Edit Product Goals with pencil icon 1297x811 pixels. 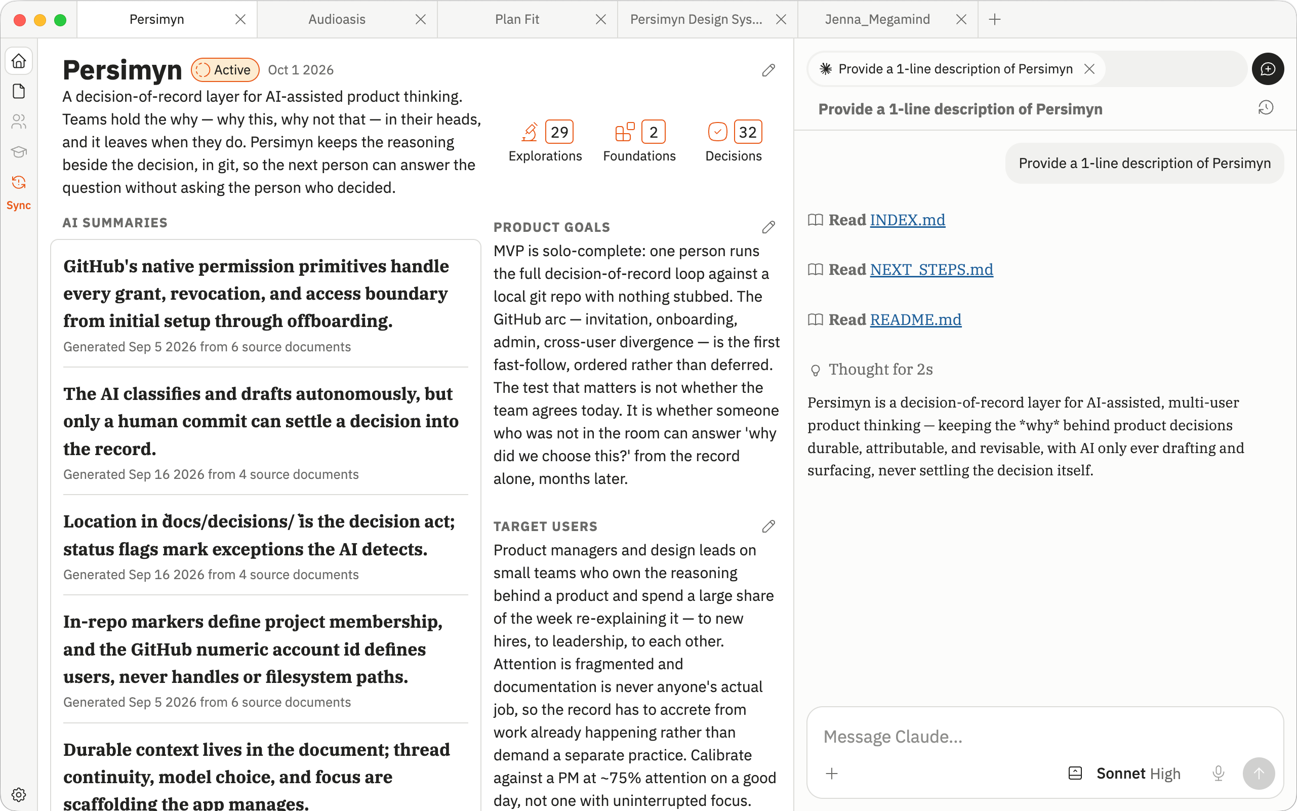(x=768, y=227)
